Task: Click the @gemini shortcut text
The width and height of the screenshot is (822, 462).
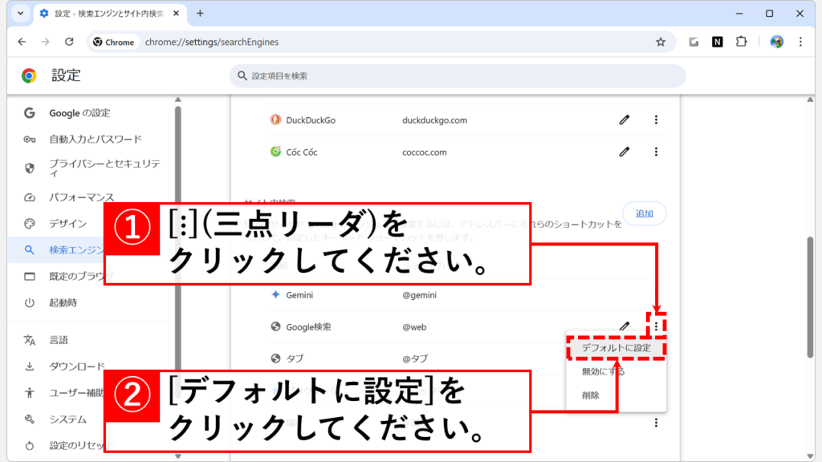Action: 419,295
